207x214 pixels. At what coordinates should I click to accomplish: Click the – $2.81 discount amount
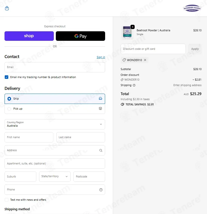click(197, 80)
